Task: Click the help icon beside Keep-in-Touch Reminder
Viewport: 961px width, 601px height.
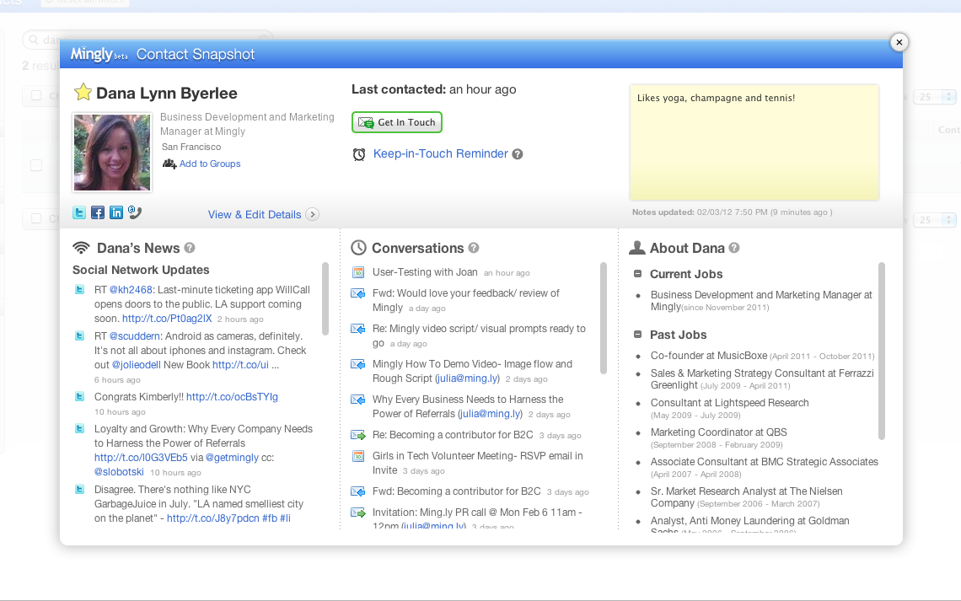Action: click(x=518, y=154)
